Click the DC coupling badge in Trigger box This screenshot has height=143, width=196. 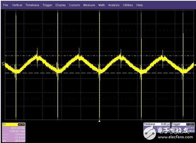[192, 124]
